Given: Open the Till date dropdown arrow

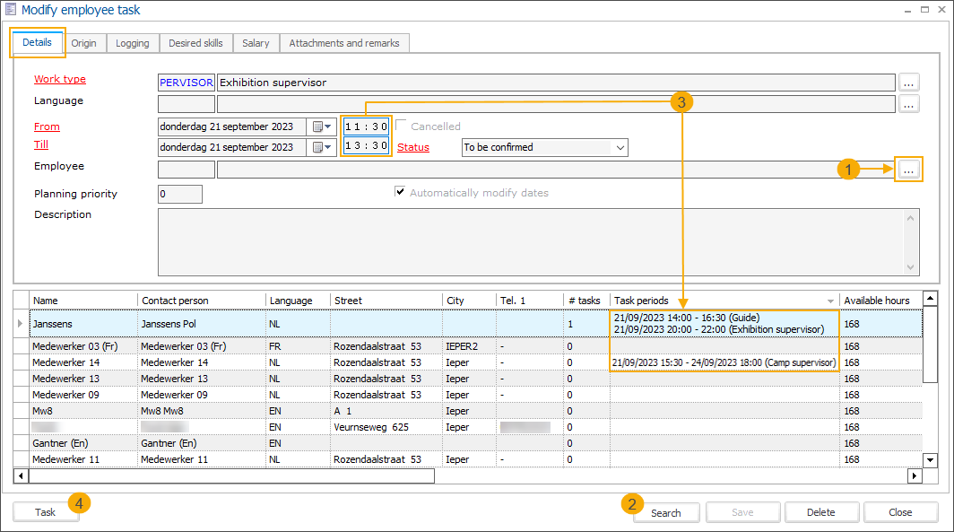Looking at the screenshot, I should [x=326, y=147].
